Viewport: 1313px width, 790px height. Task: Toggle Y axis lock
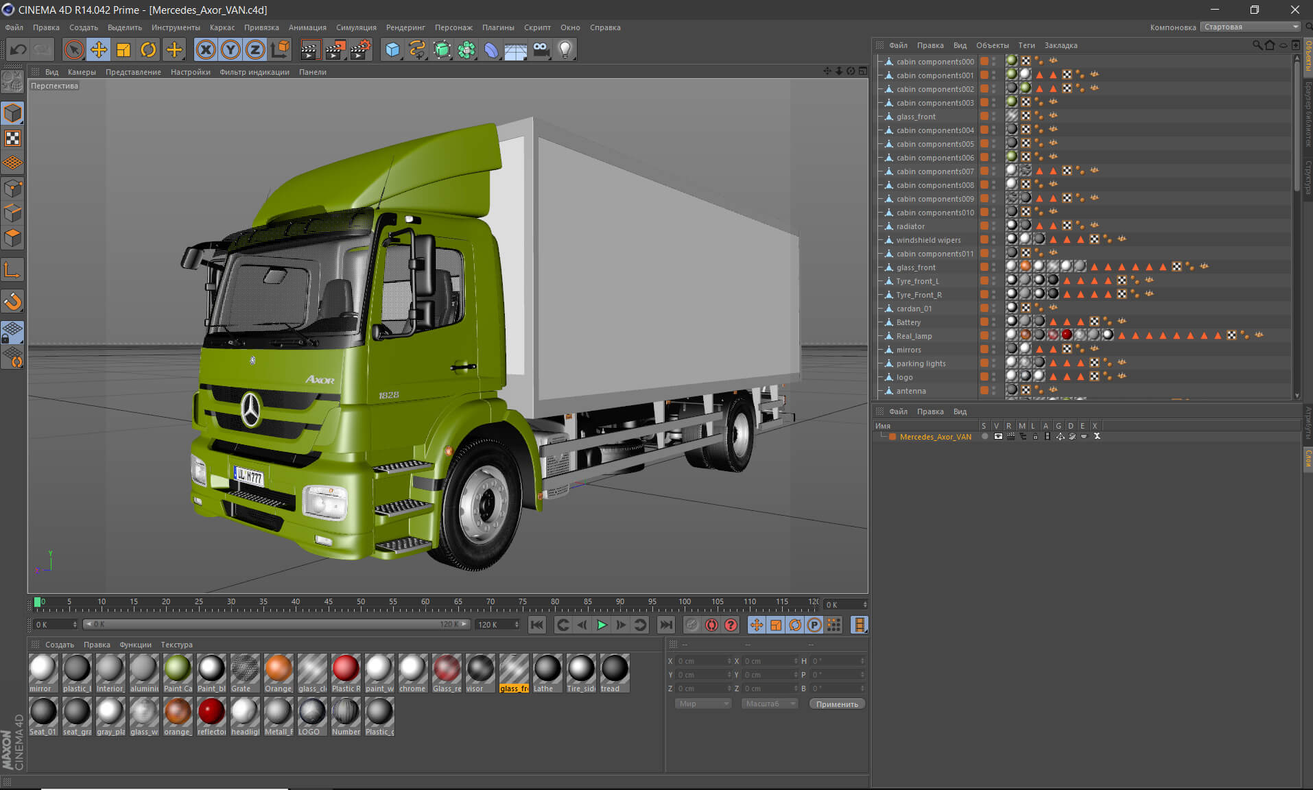tap(230, 49)
